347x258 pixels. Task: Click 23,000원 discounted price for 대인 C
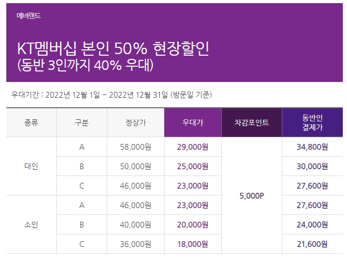click(x=192, y=186)
